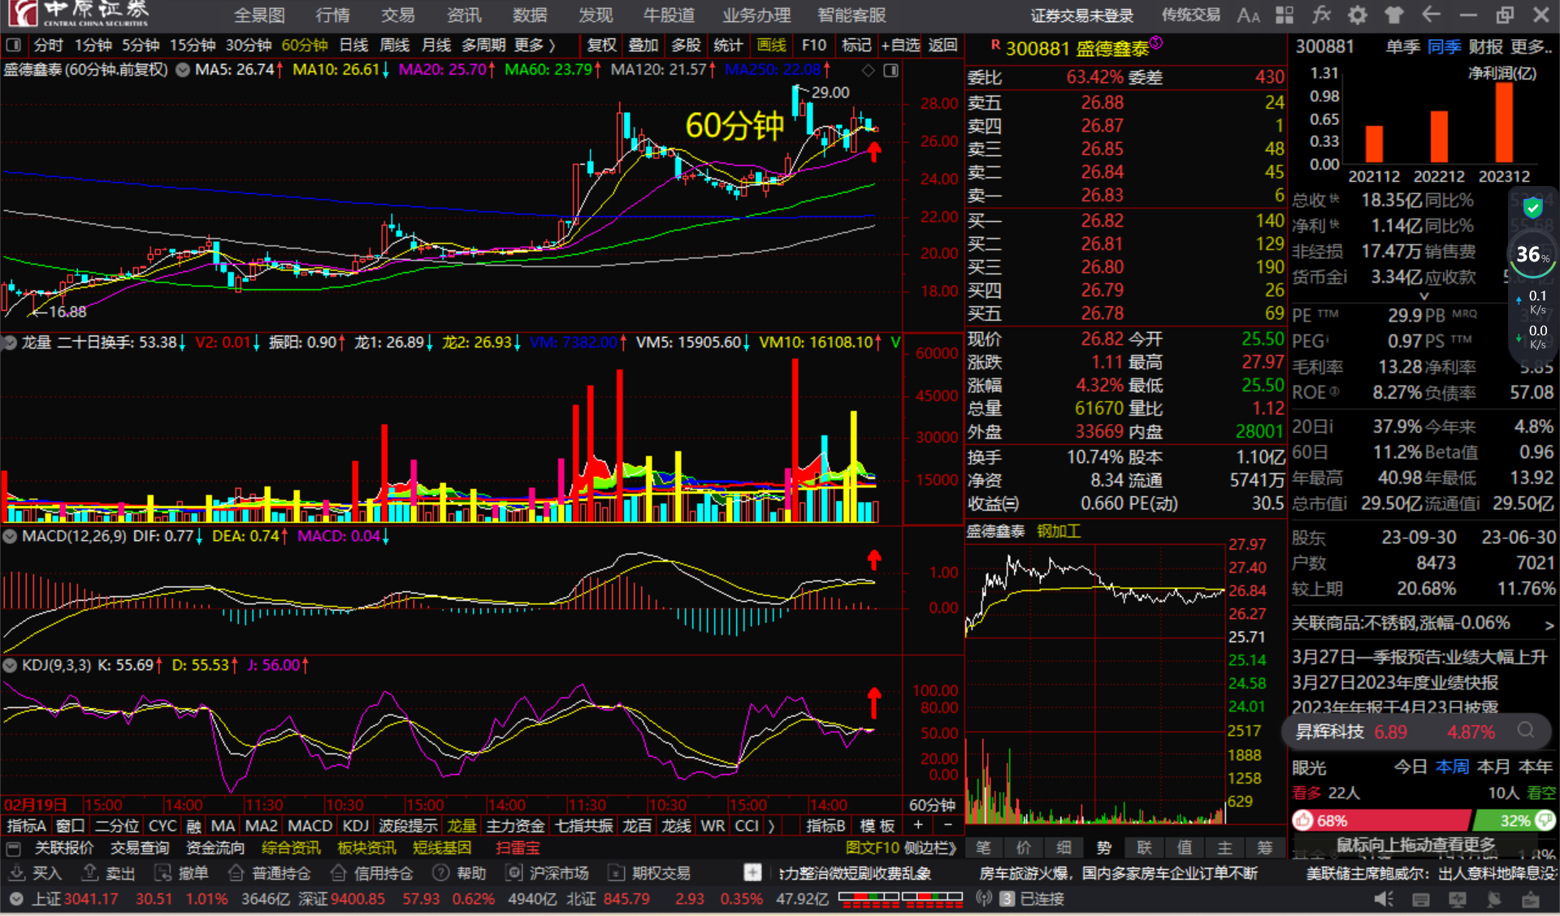This screenshot has width=1560, height=916.
Task: Click the settings gear icon
Action: point(1357,15)
